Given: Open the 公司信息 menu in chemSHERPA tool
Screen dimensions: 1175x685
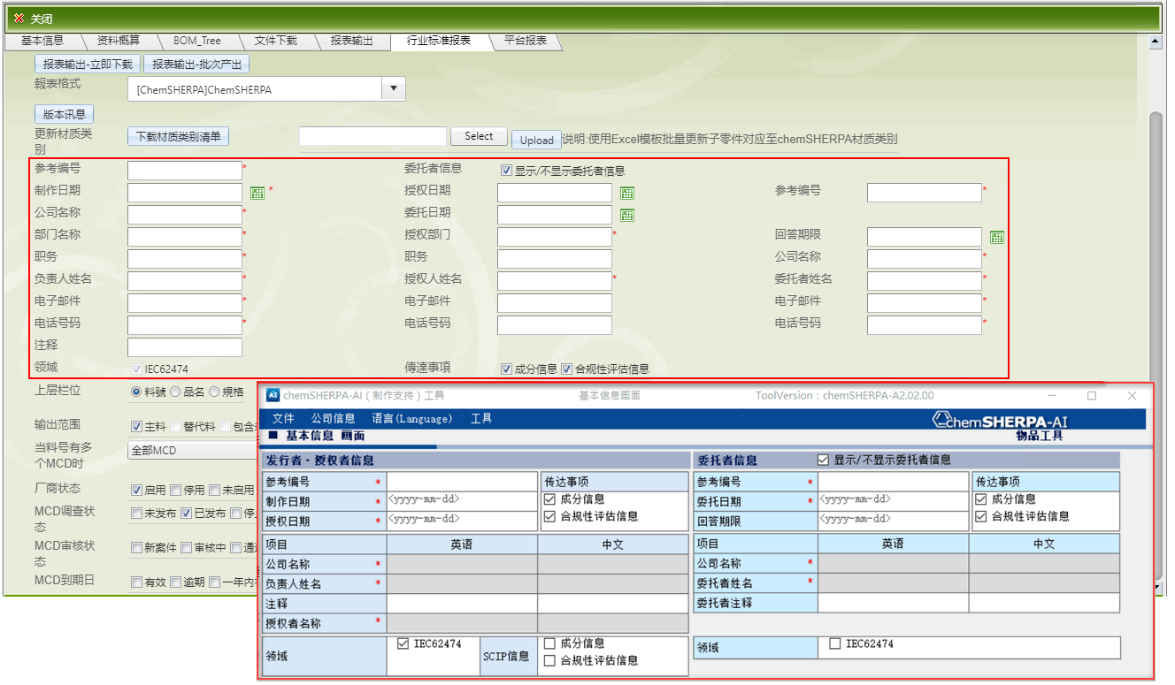Looking at the screenshot, I should [x=333, y=419].
